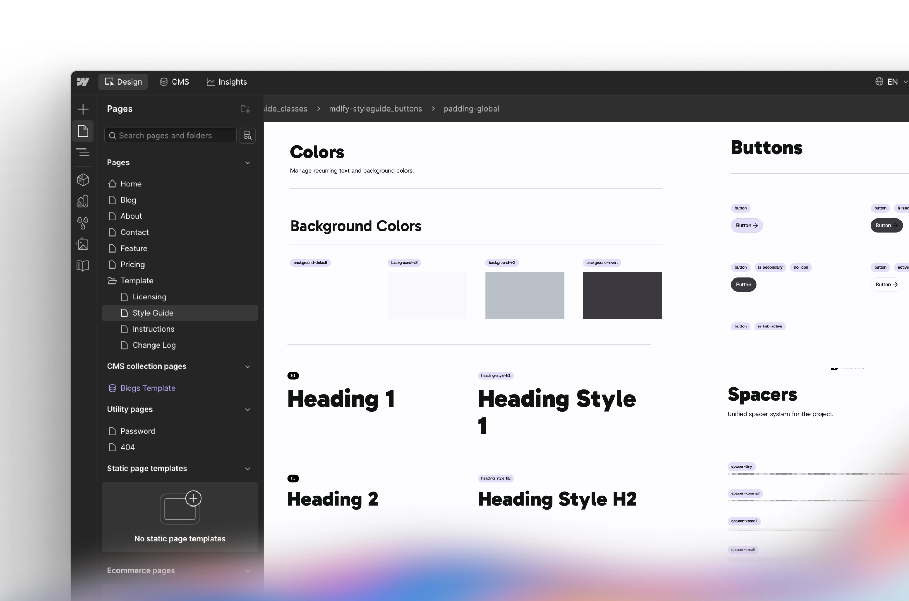Click the CMS search icon beside the search field
Image resolution: width=909 pixels, height=601 pixels.
pos(247,135)
